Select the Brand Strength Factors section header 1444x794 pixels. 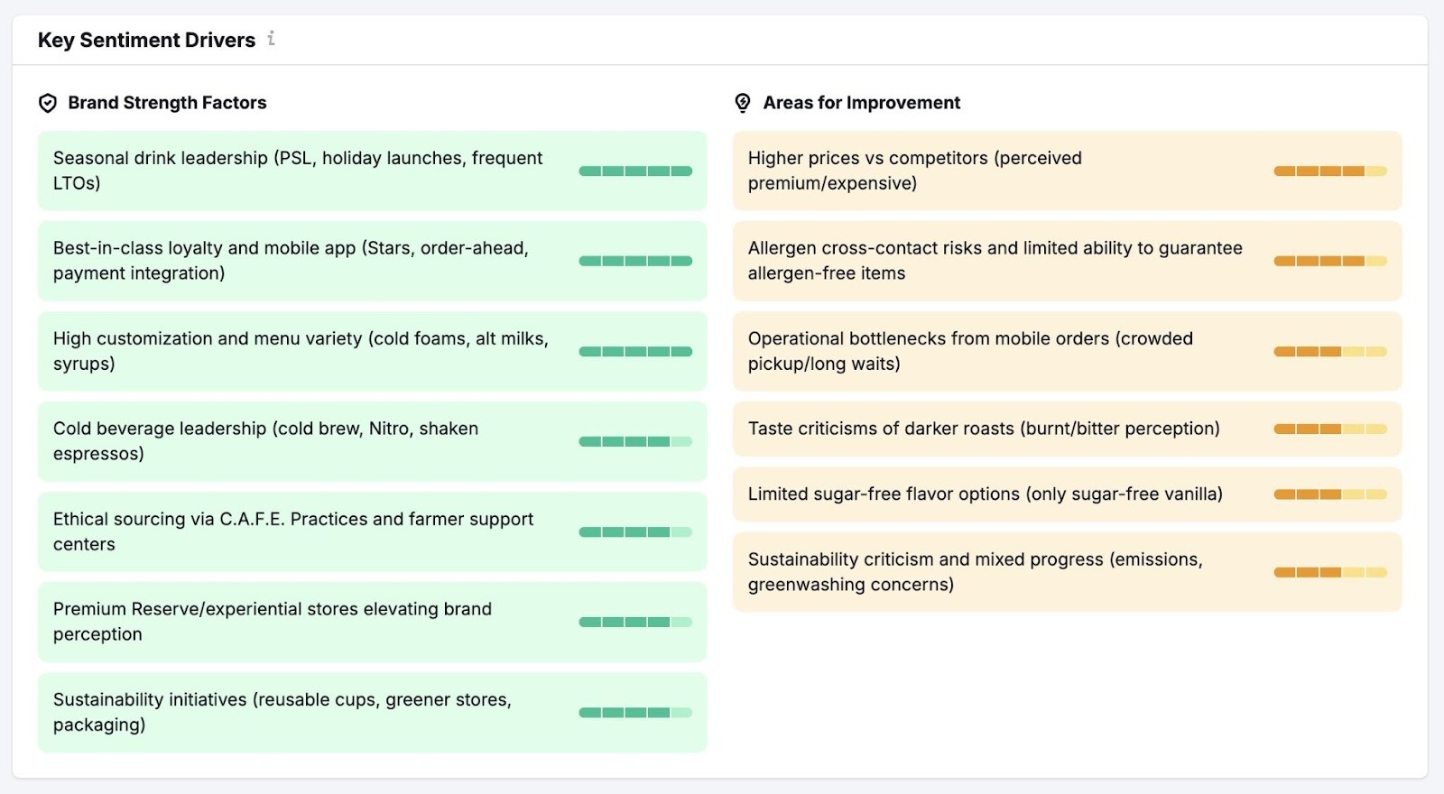tap(166, 102)
